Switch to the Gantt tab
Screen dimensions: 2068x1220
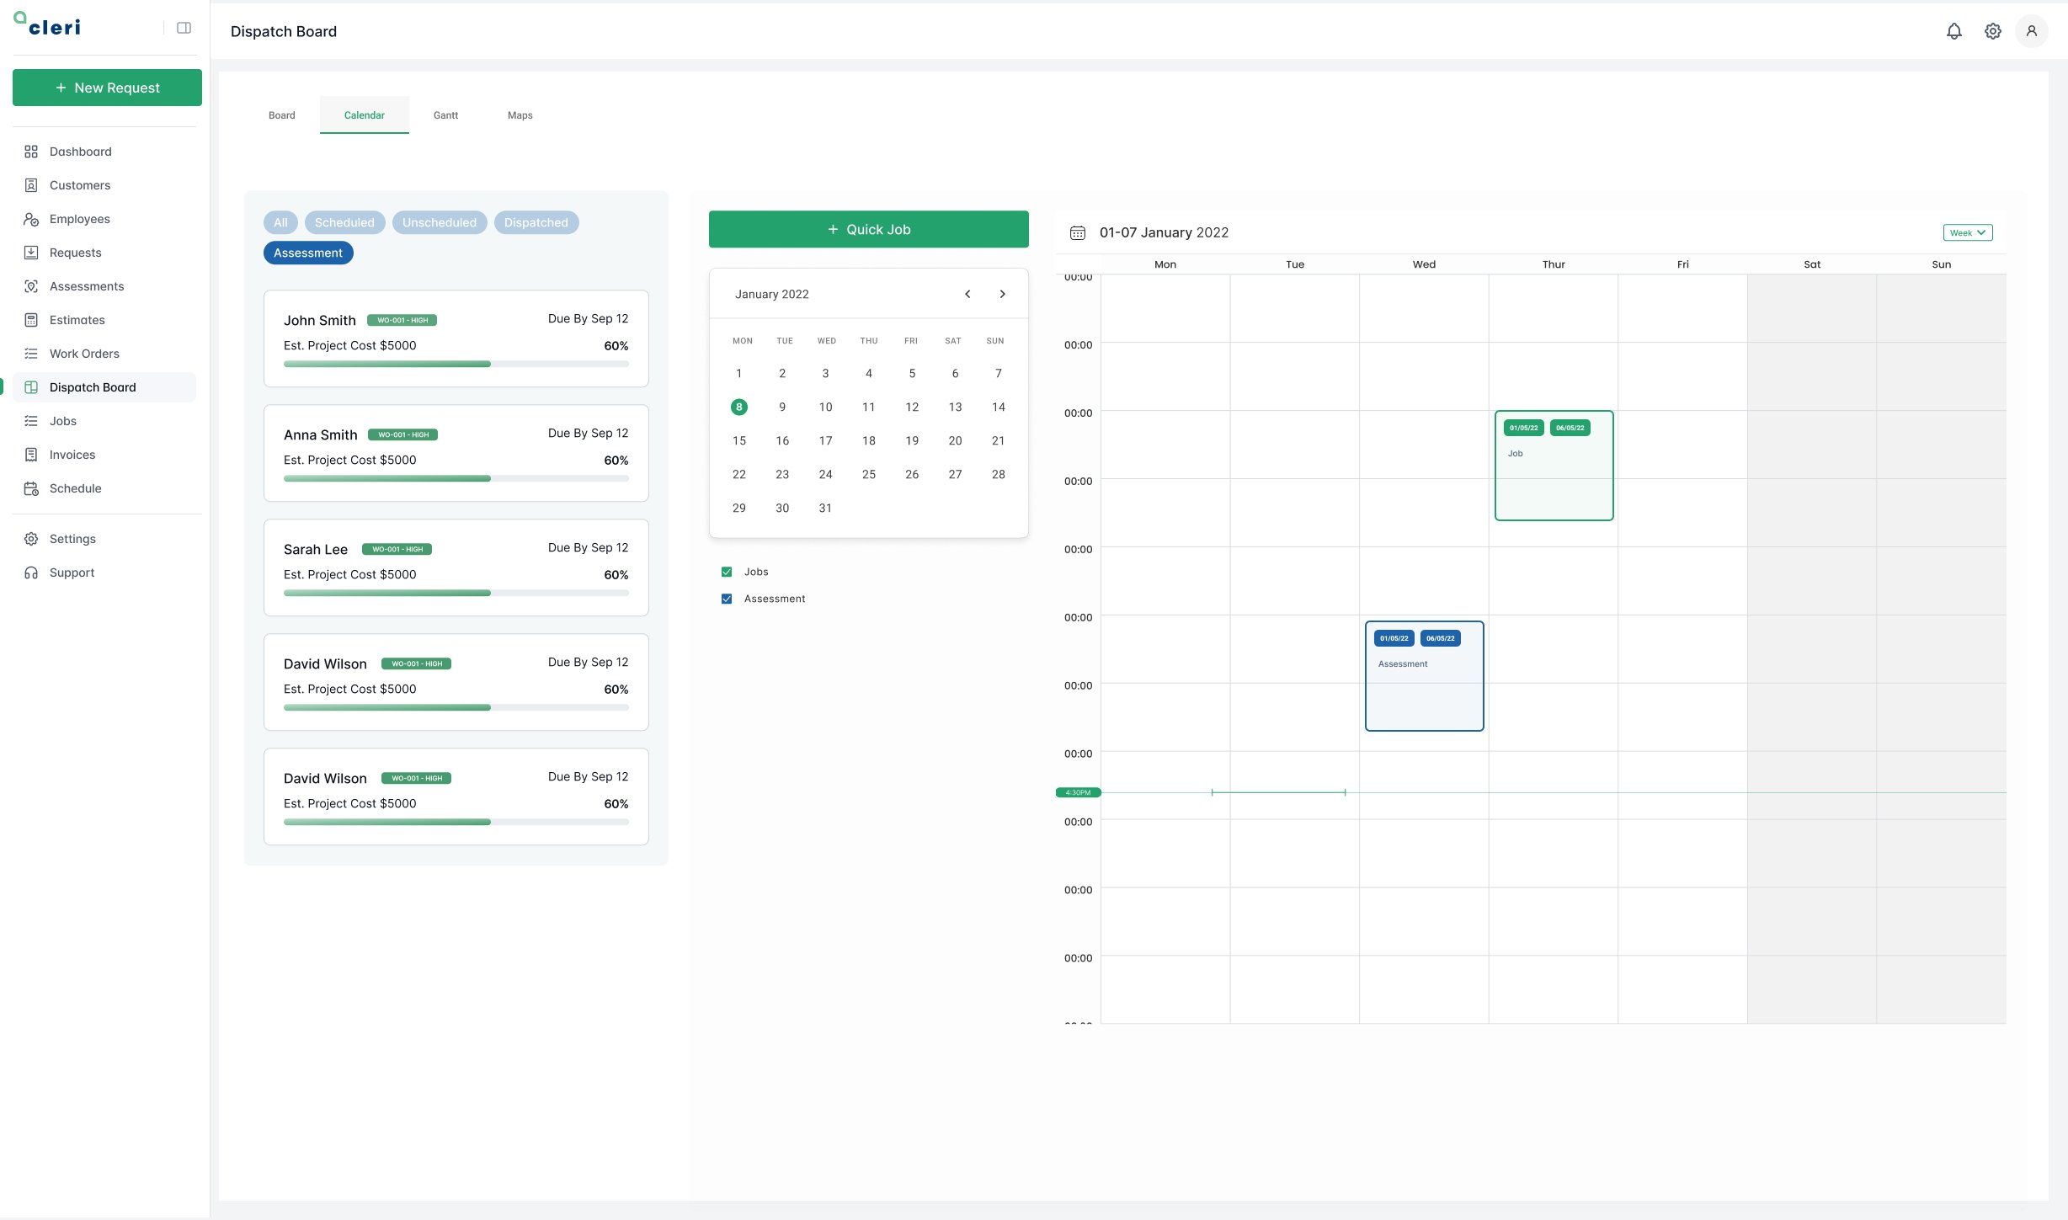(445, 115)
